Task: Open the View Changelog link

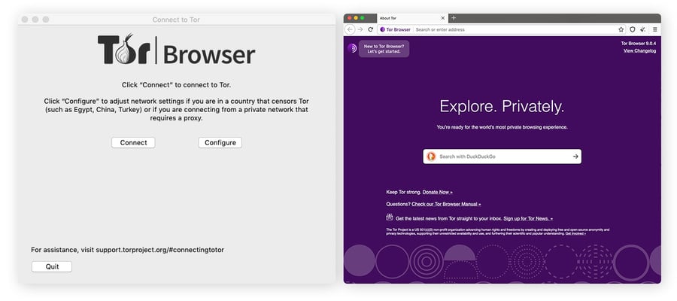Action: coord(639,50)
